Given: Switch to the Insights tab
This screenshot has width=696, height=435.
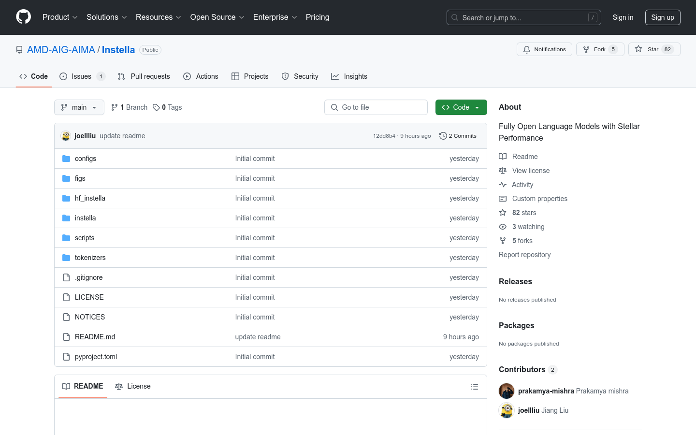Looking at the screenshot, I should (x=349, y=76).
